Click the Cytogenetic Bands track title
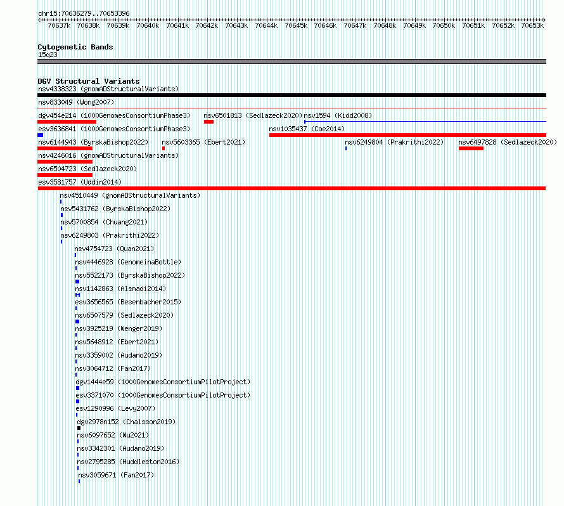Viewport: 564px width, 506px height. click(75, 47)
